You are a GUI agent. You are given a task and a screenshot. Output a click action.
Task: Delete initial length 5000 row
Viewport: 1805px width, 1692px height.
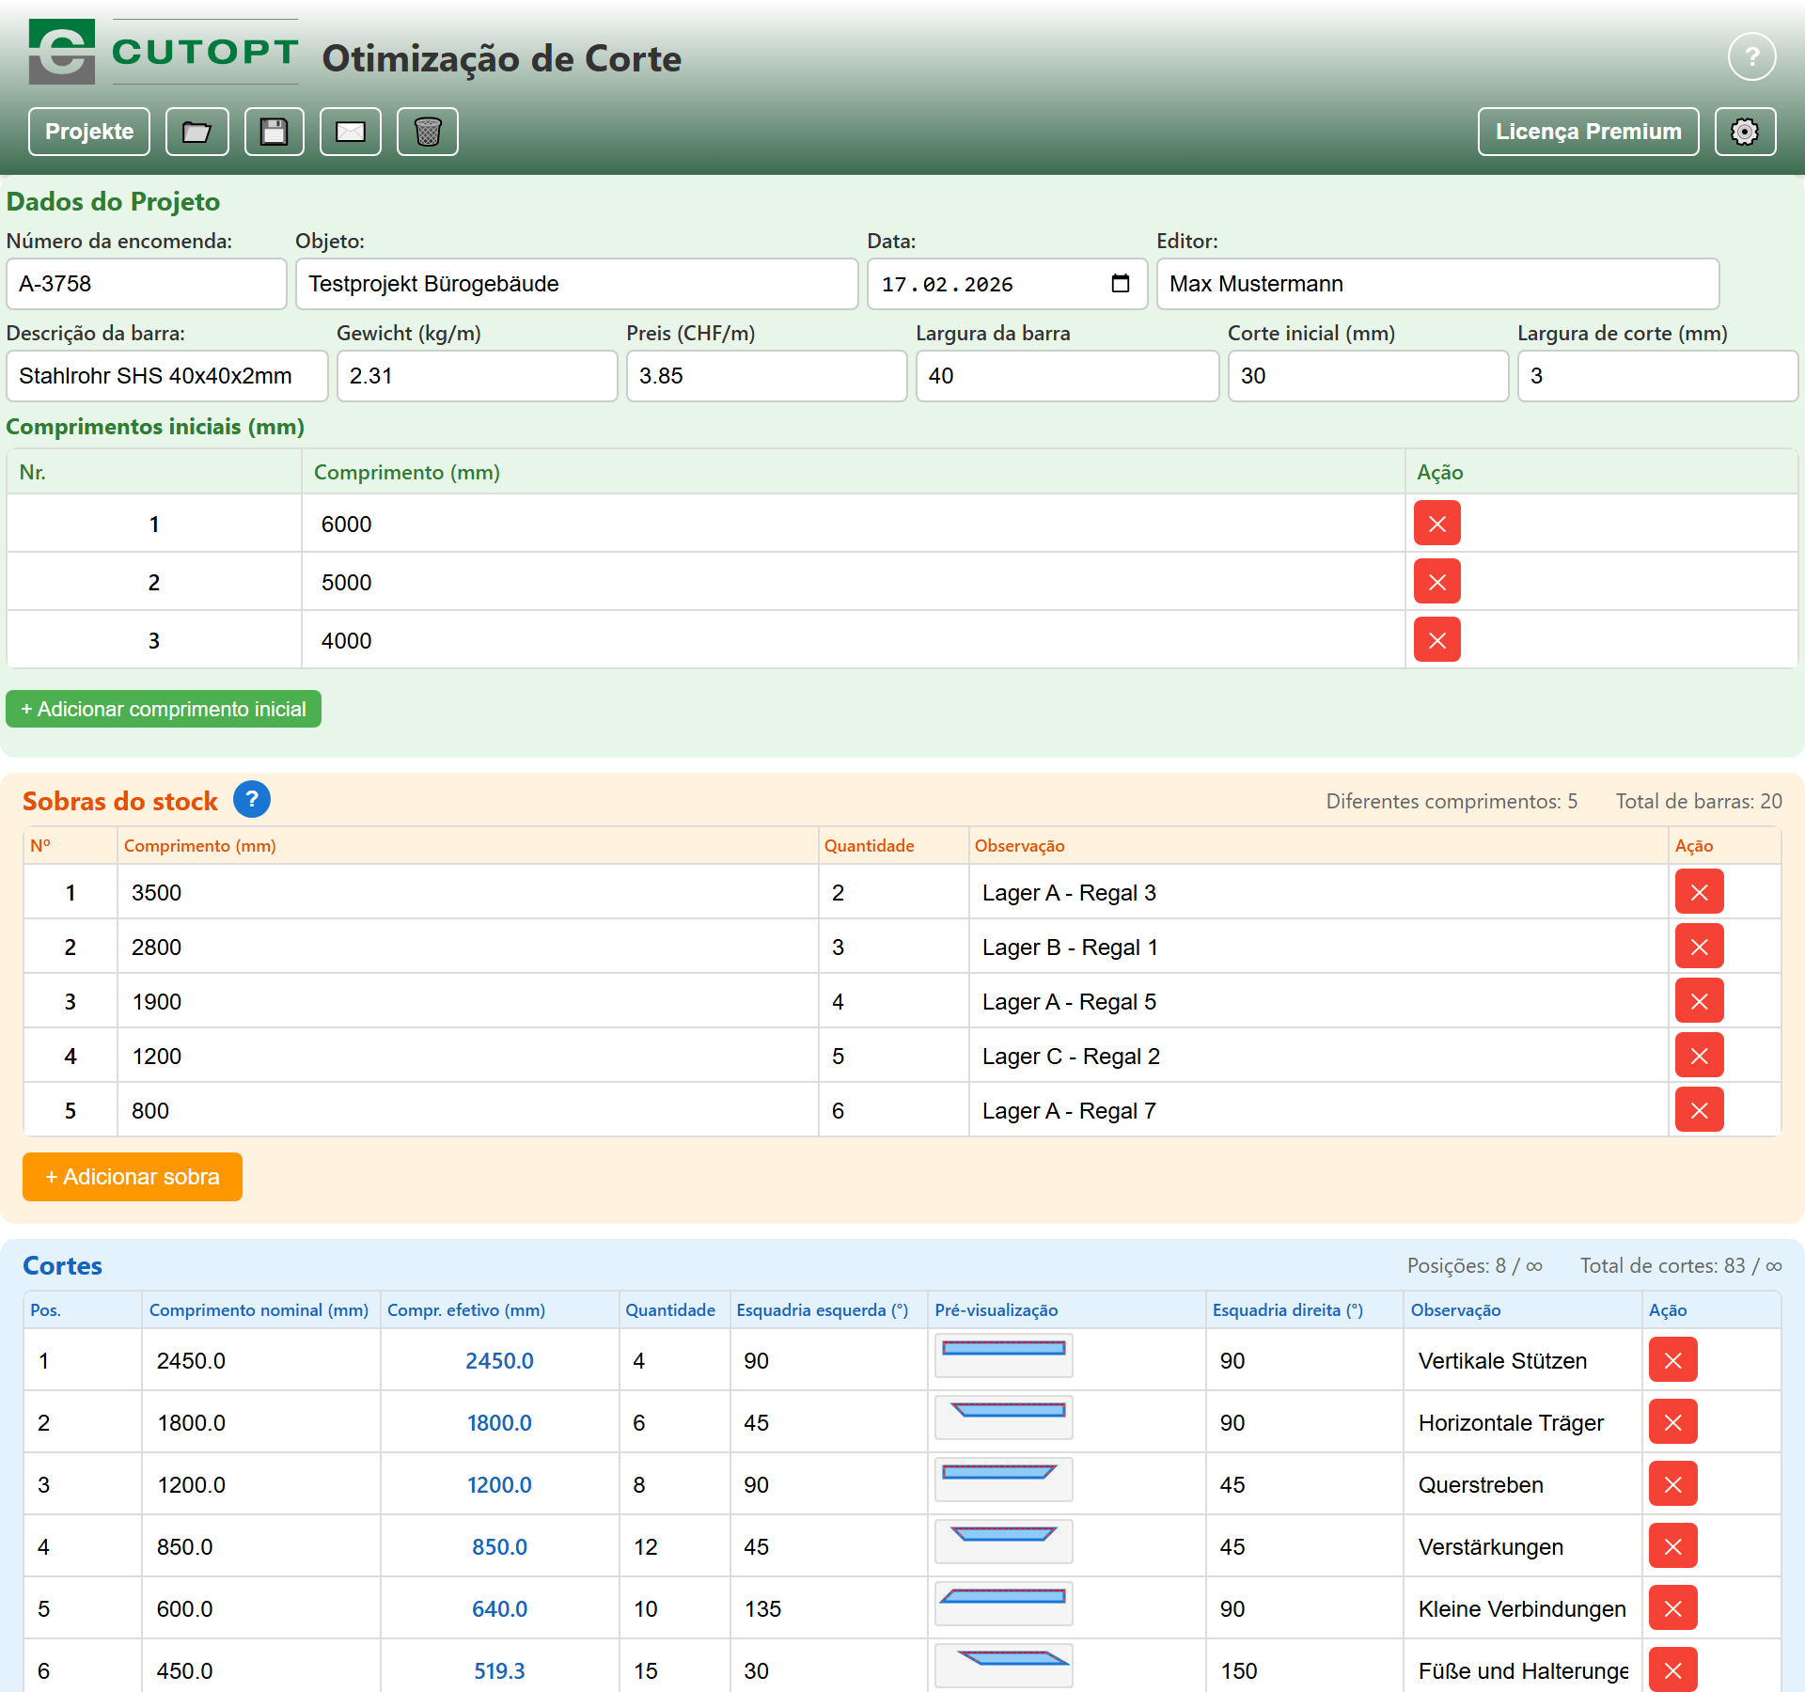coord(1436,582)
